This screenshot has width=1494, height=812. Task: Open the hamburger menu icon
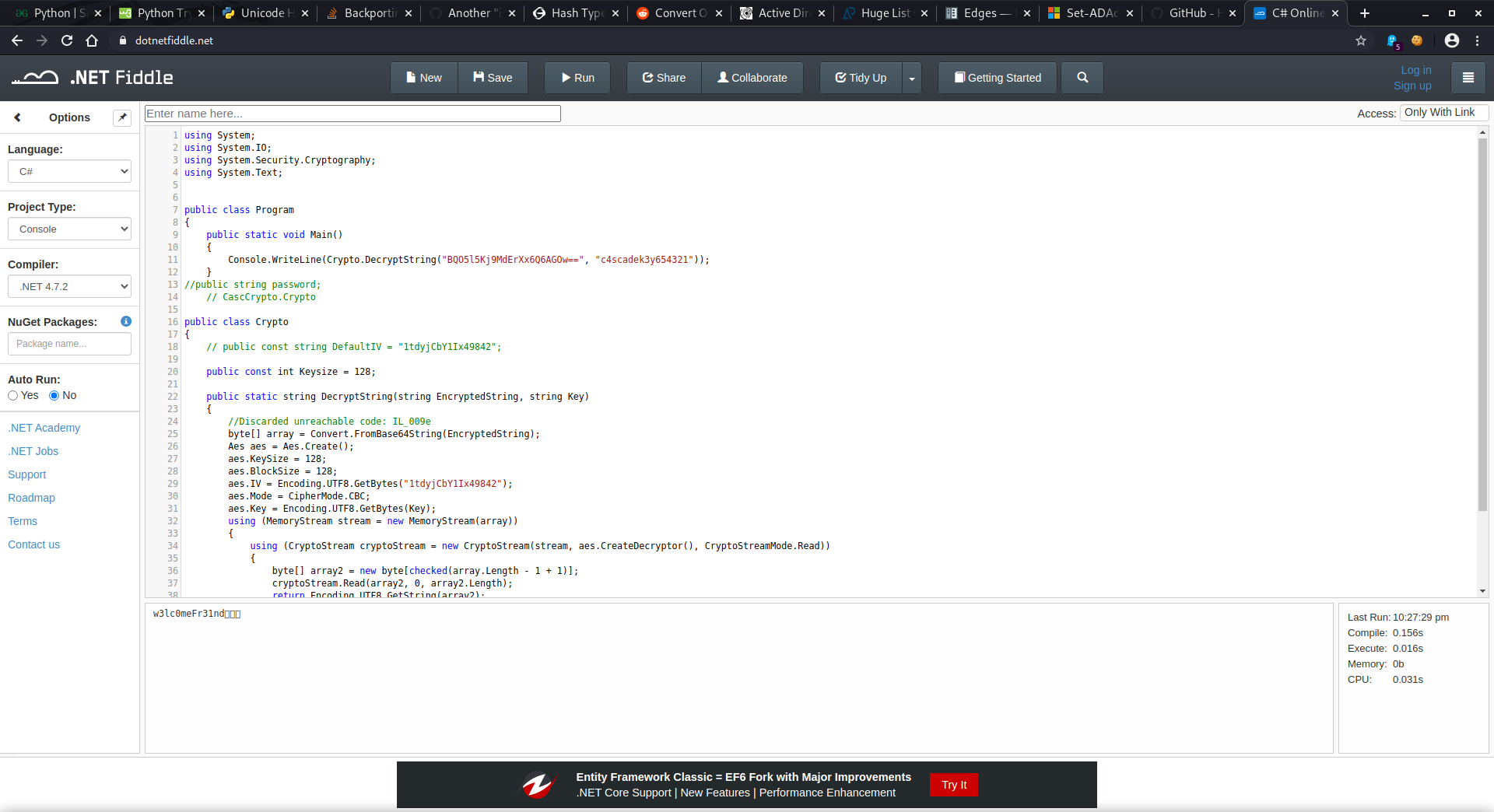(x=1468, y=78)
